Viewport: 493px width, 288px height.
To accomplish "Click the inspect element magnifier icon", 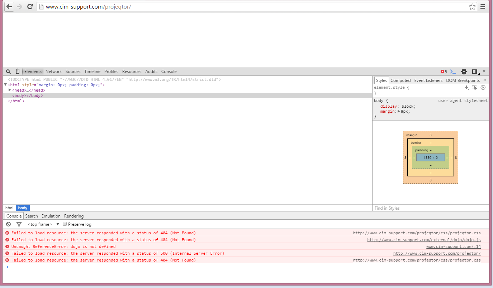I will click(x=8, y=72).
